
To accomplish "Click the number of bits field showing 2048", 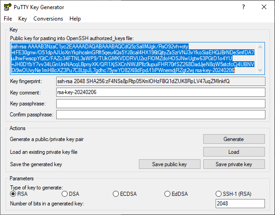I will pyautogui.click(x=240, y=204).
